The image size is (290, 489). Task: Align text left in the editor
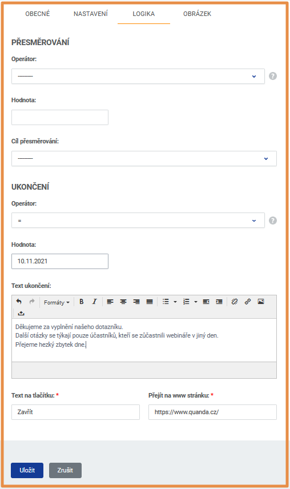point(110,302)
